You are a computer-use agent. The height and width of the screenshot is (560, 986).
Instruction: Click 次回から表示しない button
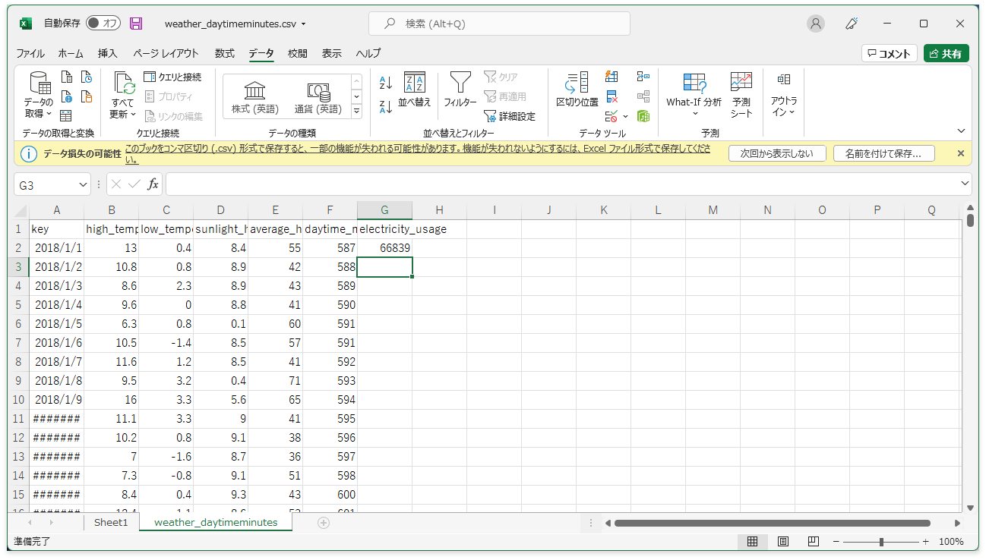tap(776, 153)
